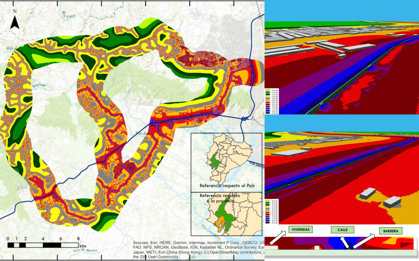
Task: Select the 'Referencia respecto a la provincia' caption
Action: click(x=220, y=198)
